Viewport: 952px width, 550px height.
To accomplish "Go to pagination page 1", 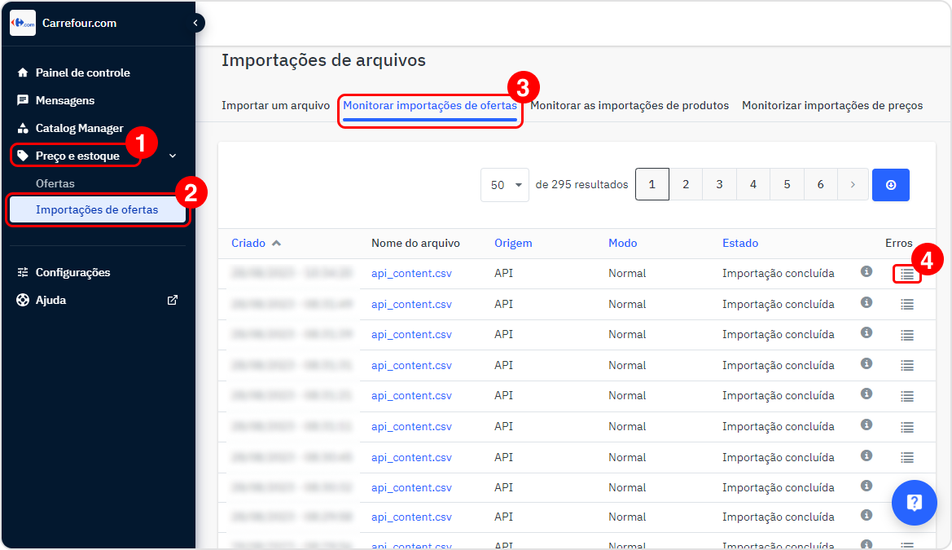I will [652, 184].
